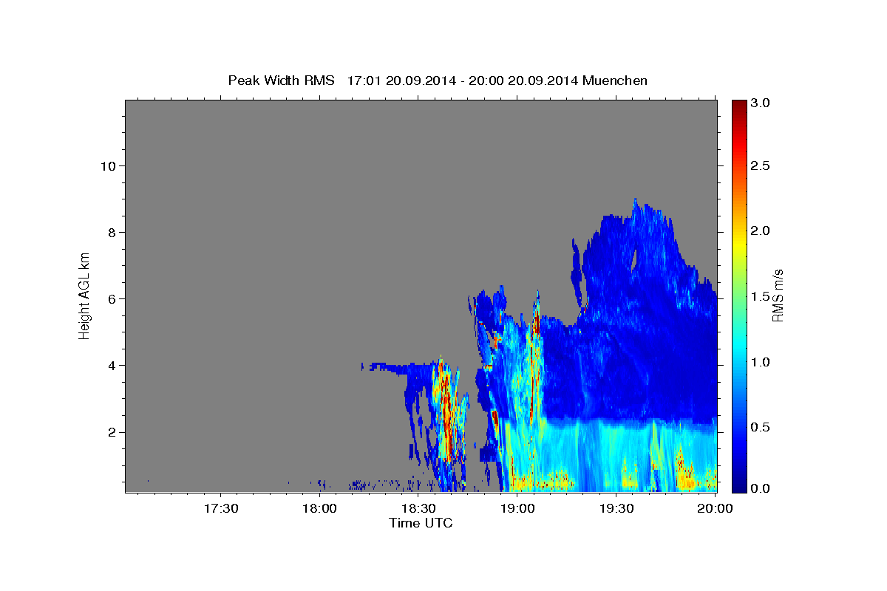Click the dark blue bottom of the colorbar

[739, 484]
